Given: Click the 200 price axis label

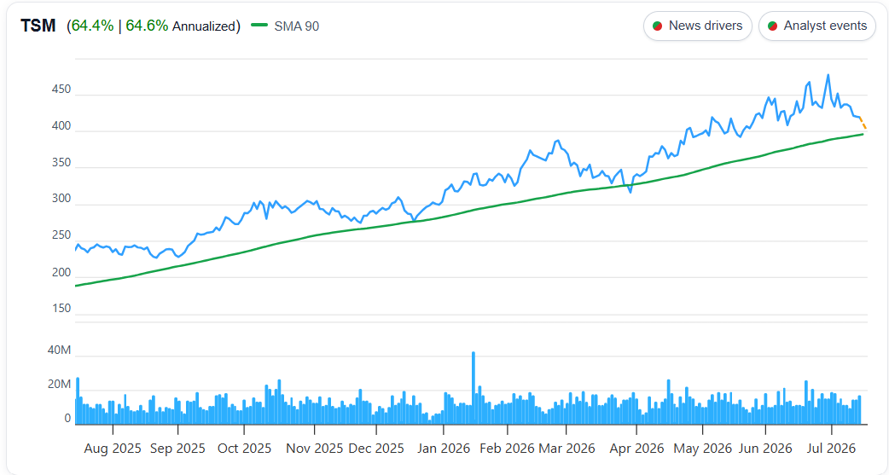Looking at the screenshot, I should [61, 273].
